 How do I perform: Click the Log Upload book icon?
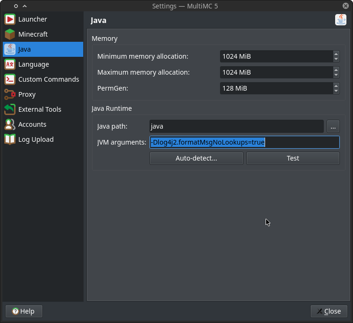10,139
